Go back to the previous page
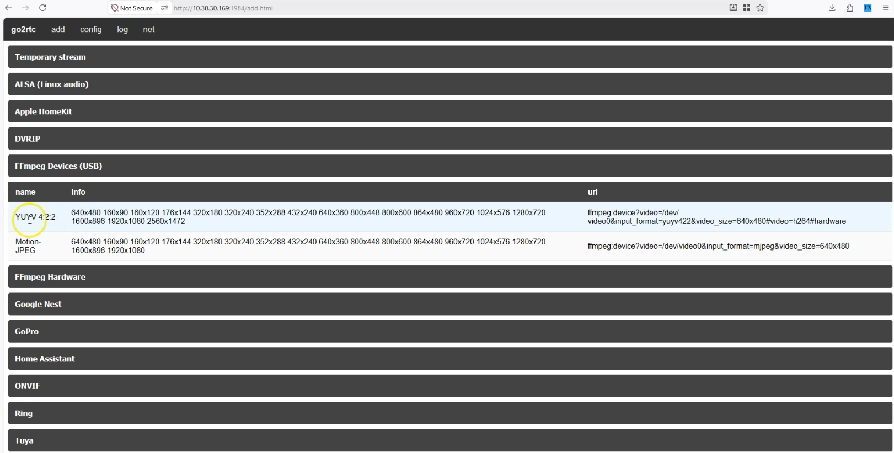The width and height of the screenshot is (894, 453). (8, 8)
